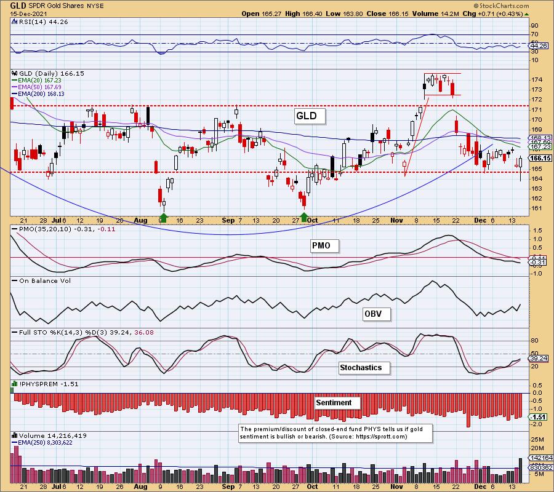Click the volume bars icon beside Volume

point(15,436)
